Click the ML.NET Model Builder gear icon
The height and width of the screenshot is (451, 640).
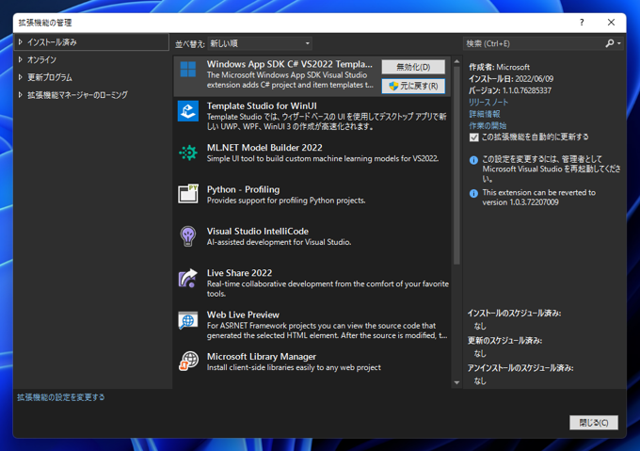188,153
